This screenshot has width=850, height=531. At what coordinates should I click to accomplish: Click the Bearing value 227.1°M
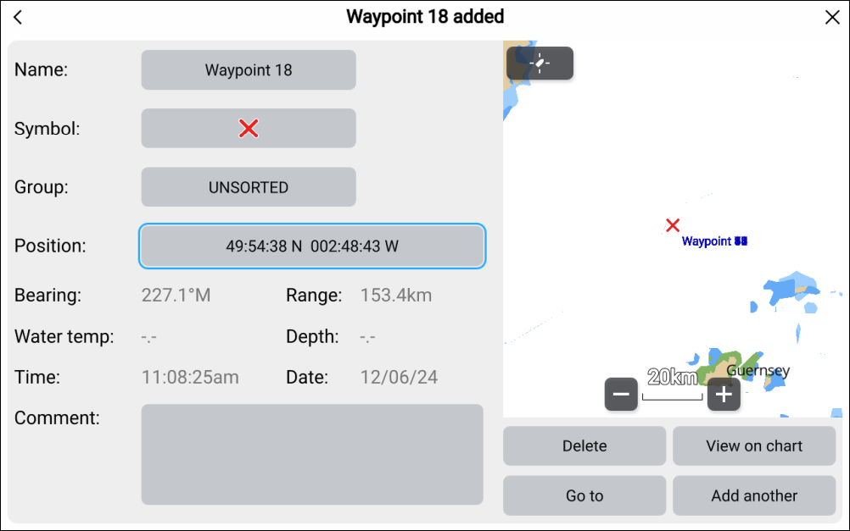[x=176, y=296]
